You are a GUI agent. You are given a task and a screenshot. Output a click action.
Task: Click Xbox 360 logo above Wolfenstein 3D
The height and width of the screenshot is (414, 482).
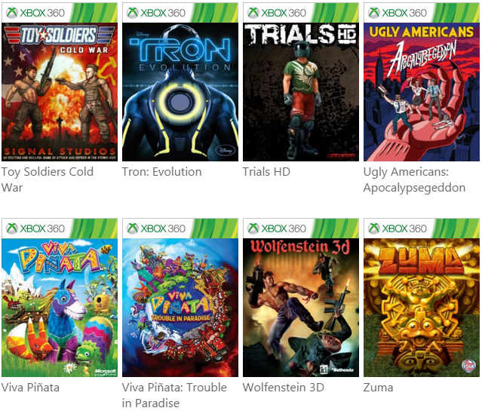tap(277, 228)
